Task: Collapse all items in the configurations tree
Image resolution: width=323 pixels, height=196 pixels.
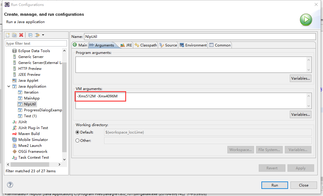Action: pyautogui.click(x=30, y=35)
